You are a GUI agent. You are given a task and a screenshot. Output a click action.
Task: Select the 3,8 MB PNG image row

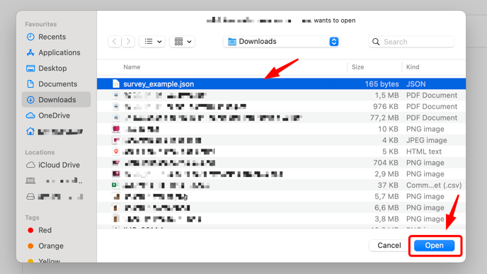coord(282,219)
